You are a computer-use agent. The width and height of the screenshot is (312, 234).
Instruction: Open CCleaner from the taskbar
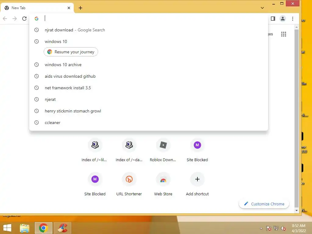[62, 228]
